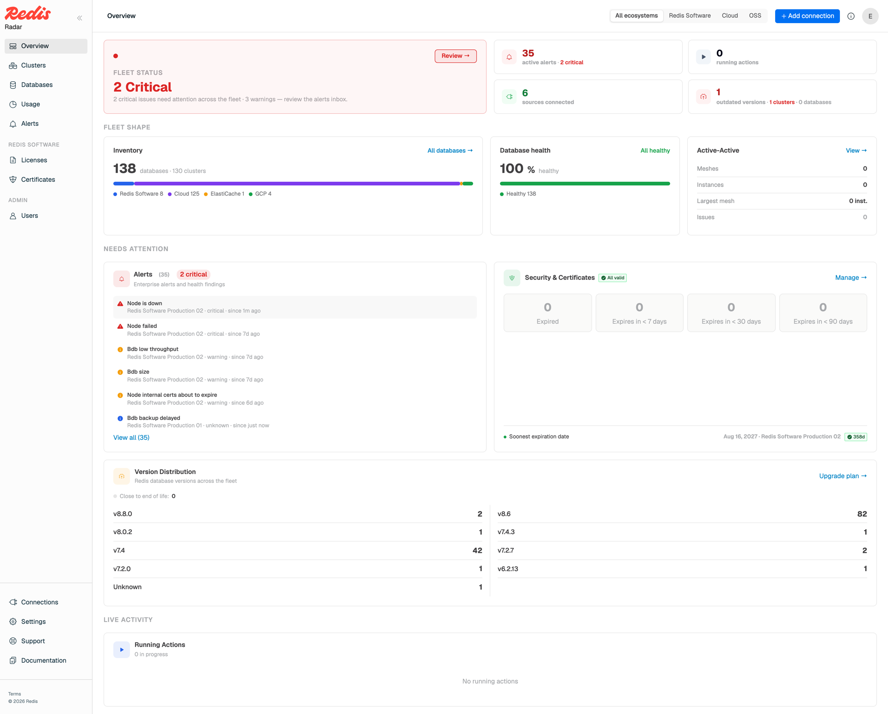Open Licenses page
The width and height of the screenshot is (888, 714).
[x=46, y=160]
